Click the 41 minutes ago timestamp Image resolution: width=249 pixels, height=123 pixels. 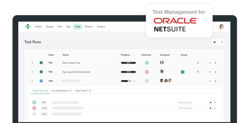(x=185, y=108)
